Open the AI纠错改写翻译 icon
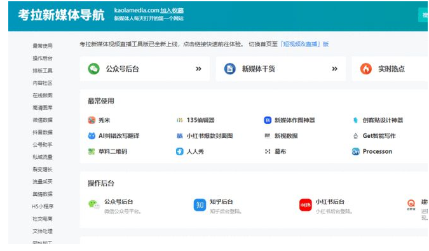Image resolution: width=429 pixels, height=251 pixels. (x=92, y=135)
